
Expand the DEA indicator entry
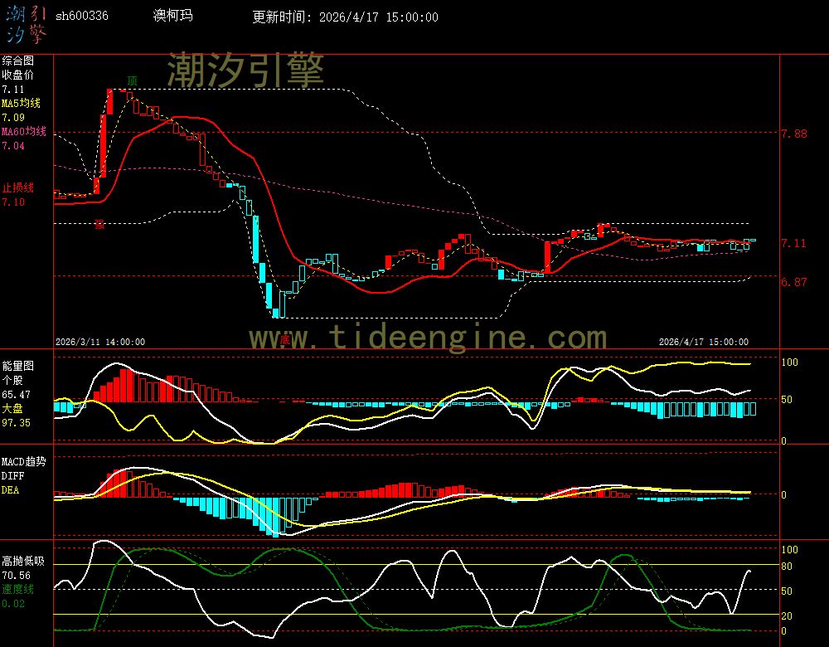(x=11, y=489)
